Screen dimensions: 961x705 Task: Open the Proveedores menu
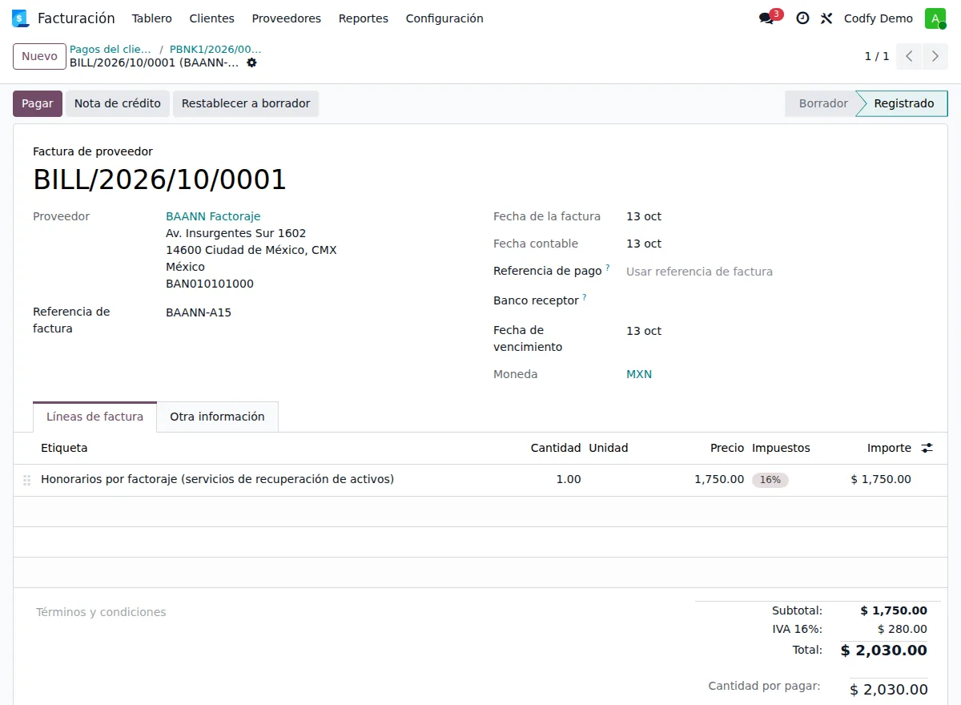[287, 18]
